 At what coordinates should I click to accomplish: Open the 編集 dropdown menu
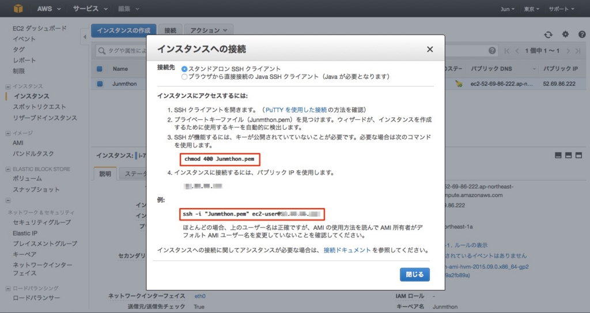pos(128,9)
